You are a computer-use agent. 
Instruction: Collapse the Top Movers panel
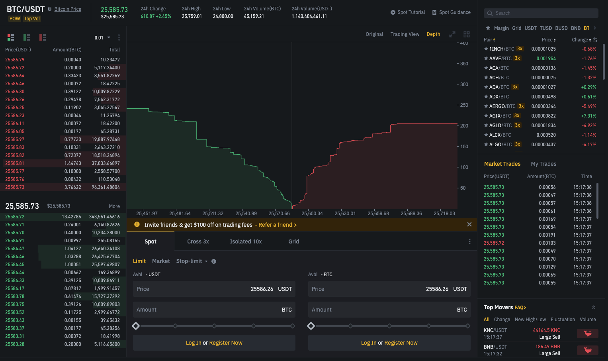[594, 307]
